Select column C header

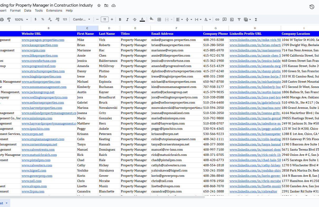pyautogui.click(x=87, y=28)
